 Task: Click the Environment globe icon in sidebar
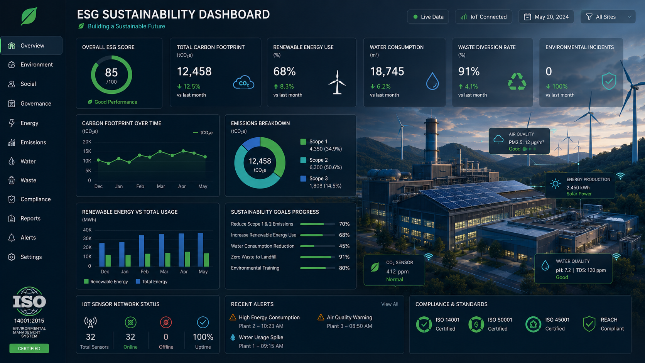click(12, 65)
